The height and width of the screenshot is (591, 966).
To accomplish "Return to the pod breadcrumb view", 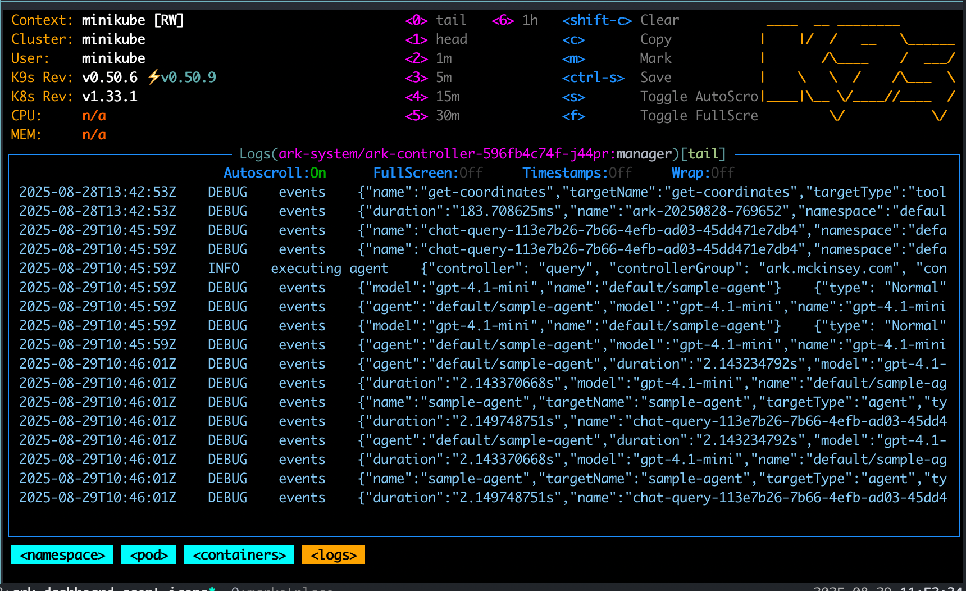I will coord(148,554).
